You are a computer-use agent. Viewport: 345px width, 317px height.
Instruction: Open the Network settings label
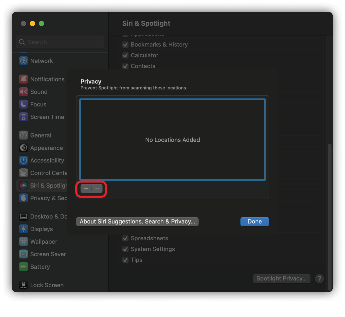pyautogui.click(x=42, y=61)
